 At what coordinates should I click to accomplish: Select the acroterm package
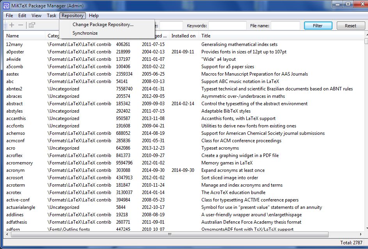click(16, 185)
